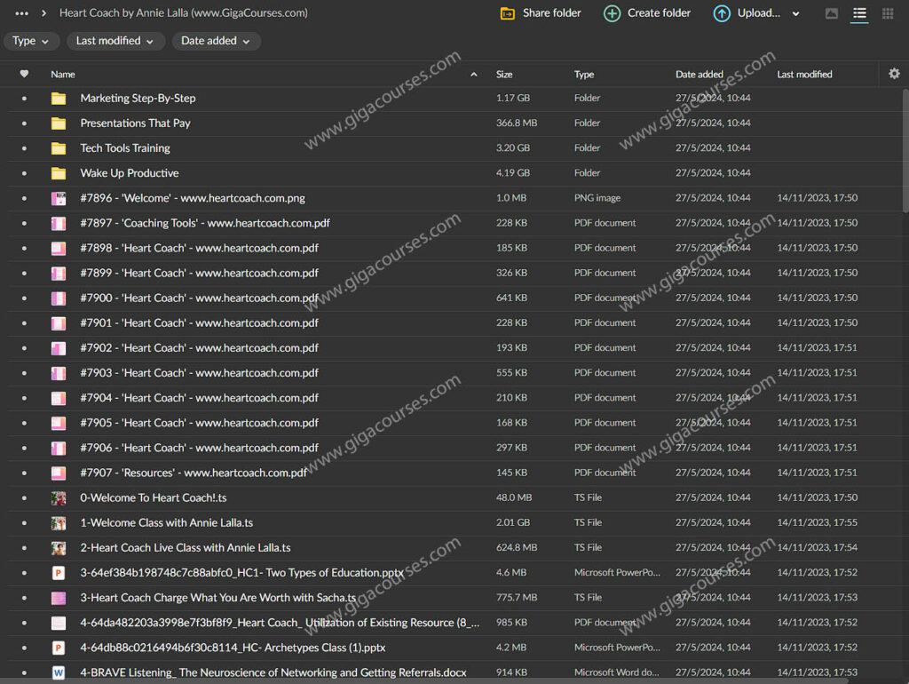909x684 pixels.
Task: Open the Wake Up Productive folder
Action: [x=130, y=173]
